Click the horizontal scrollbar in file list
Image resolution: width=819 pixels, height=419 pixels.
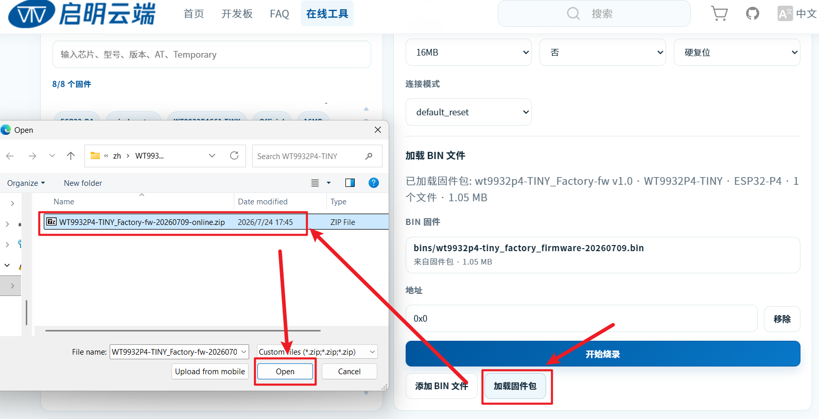tap(183, 330)
